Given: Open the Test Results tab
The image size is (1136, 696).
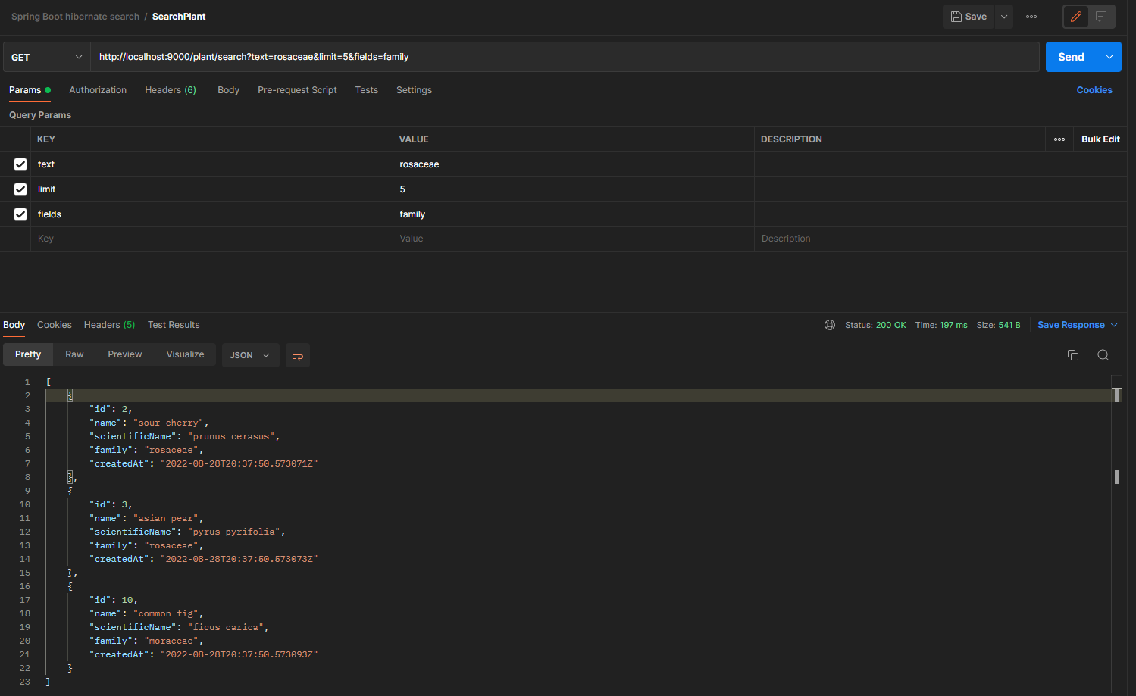Looking at the screenshot, I should coord(174,325).
